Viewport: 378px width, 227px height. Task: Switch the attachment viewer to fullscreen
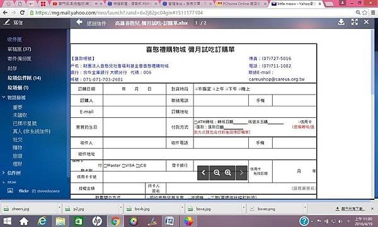354,22
